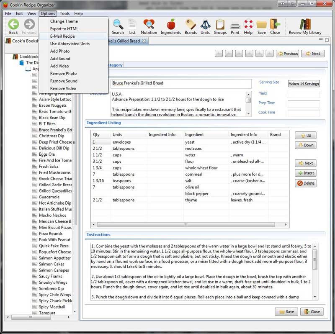Click the recipe tree scroll-down arrow

click(x=75, y=311)
